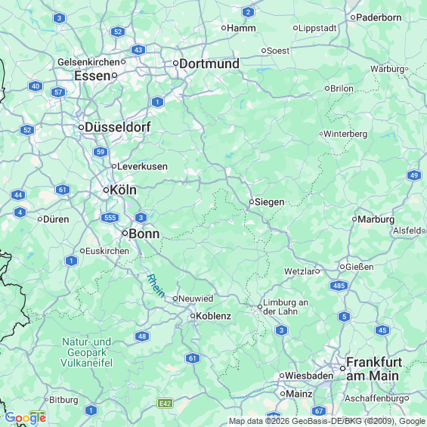Click the 485 highway shield near Gießen
This screenshot has height=427, width=427.
pos(339,286)
